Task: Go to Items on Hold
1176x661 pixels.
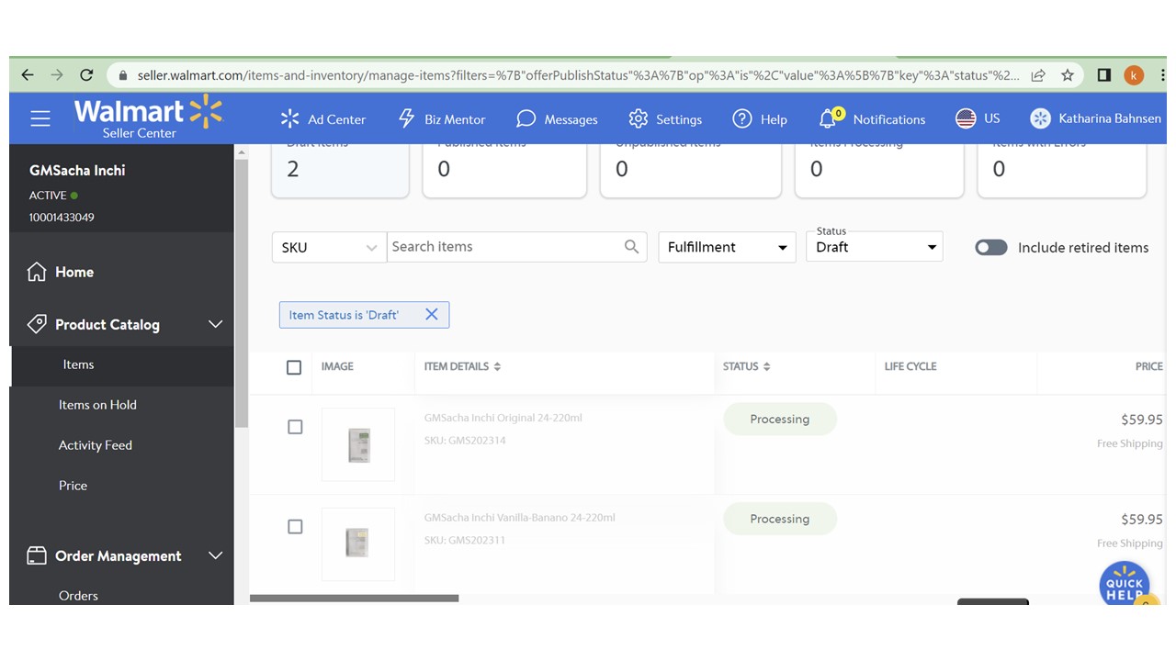Action: coord(97,405)
